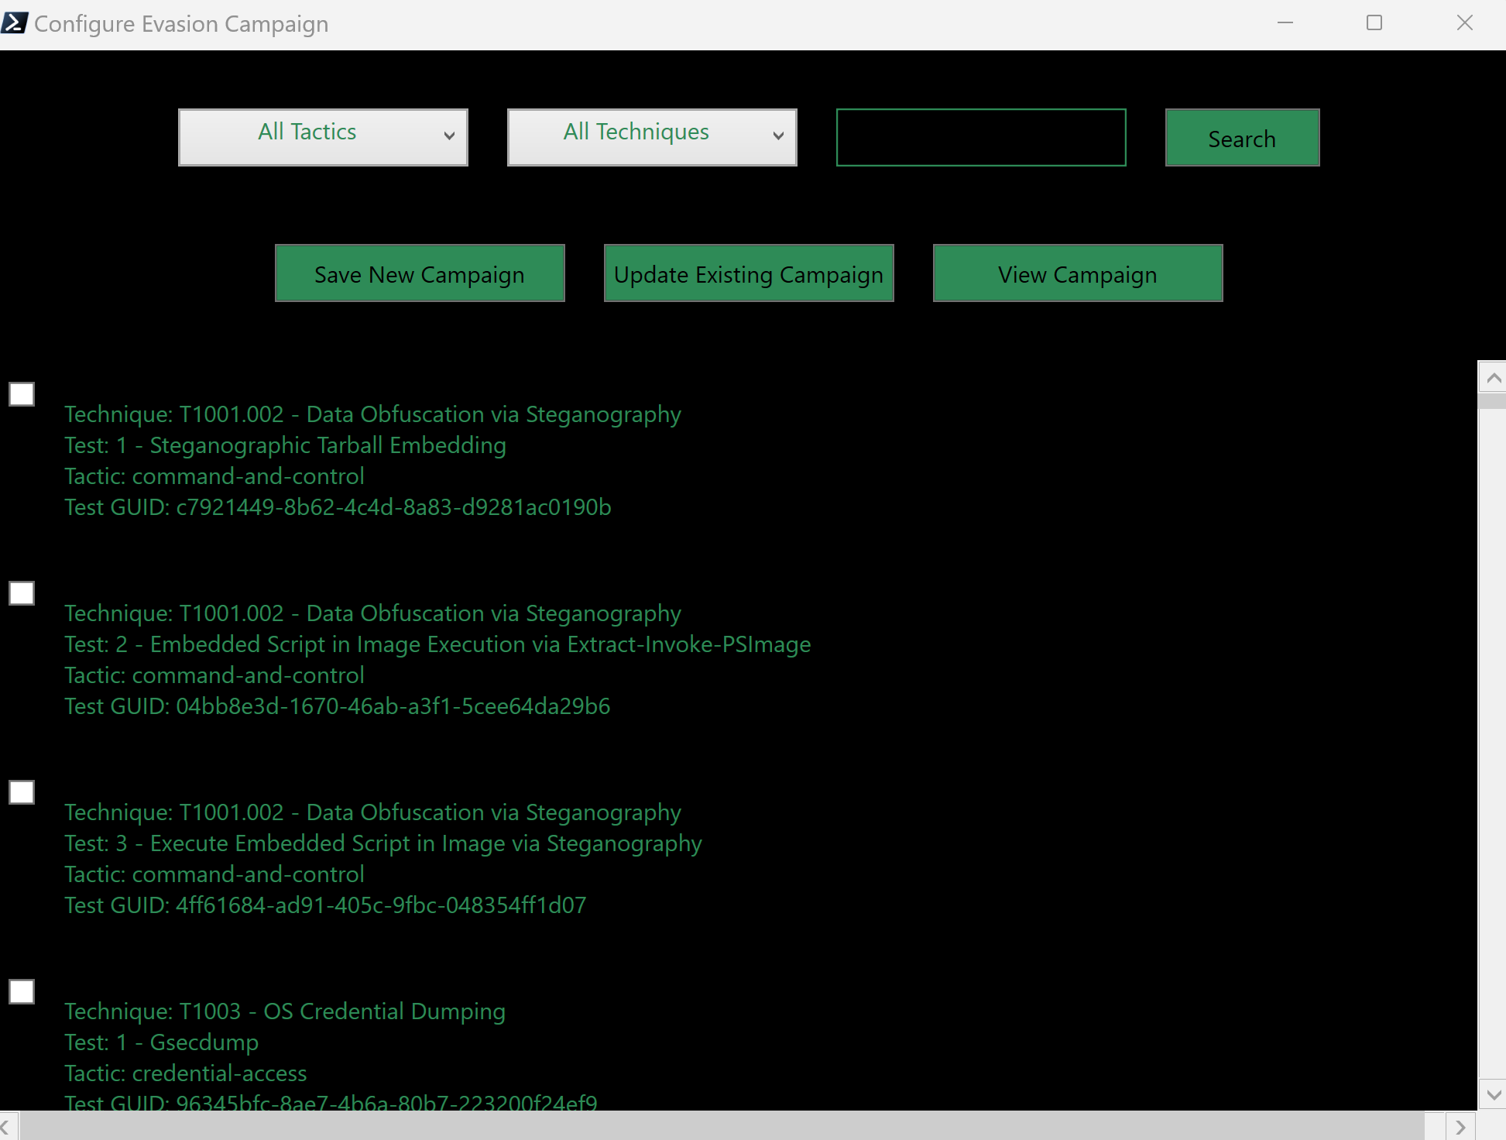Minimize the Configure Evasion Campaign window
Screen dimensions: 1506x1140
1285,23
